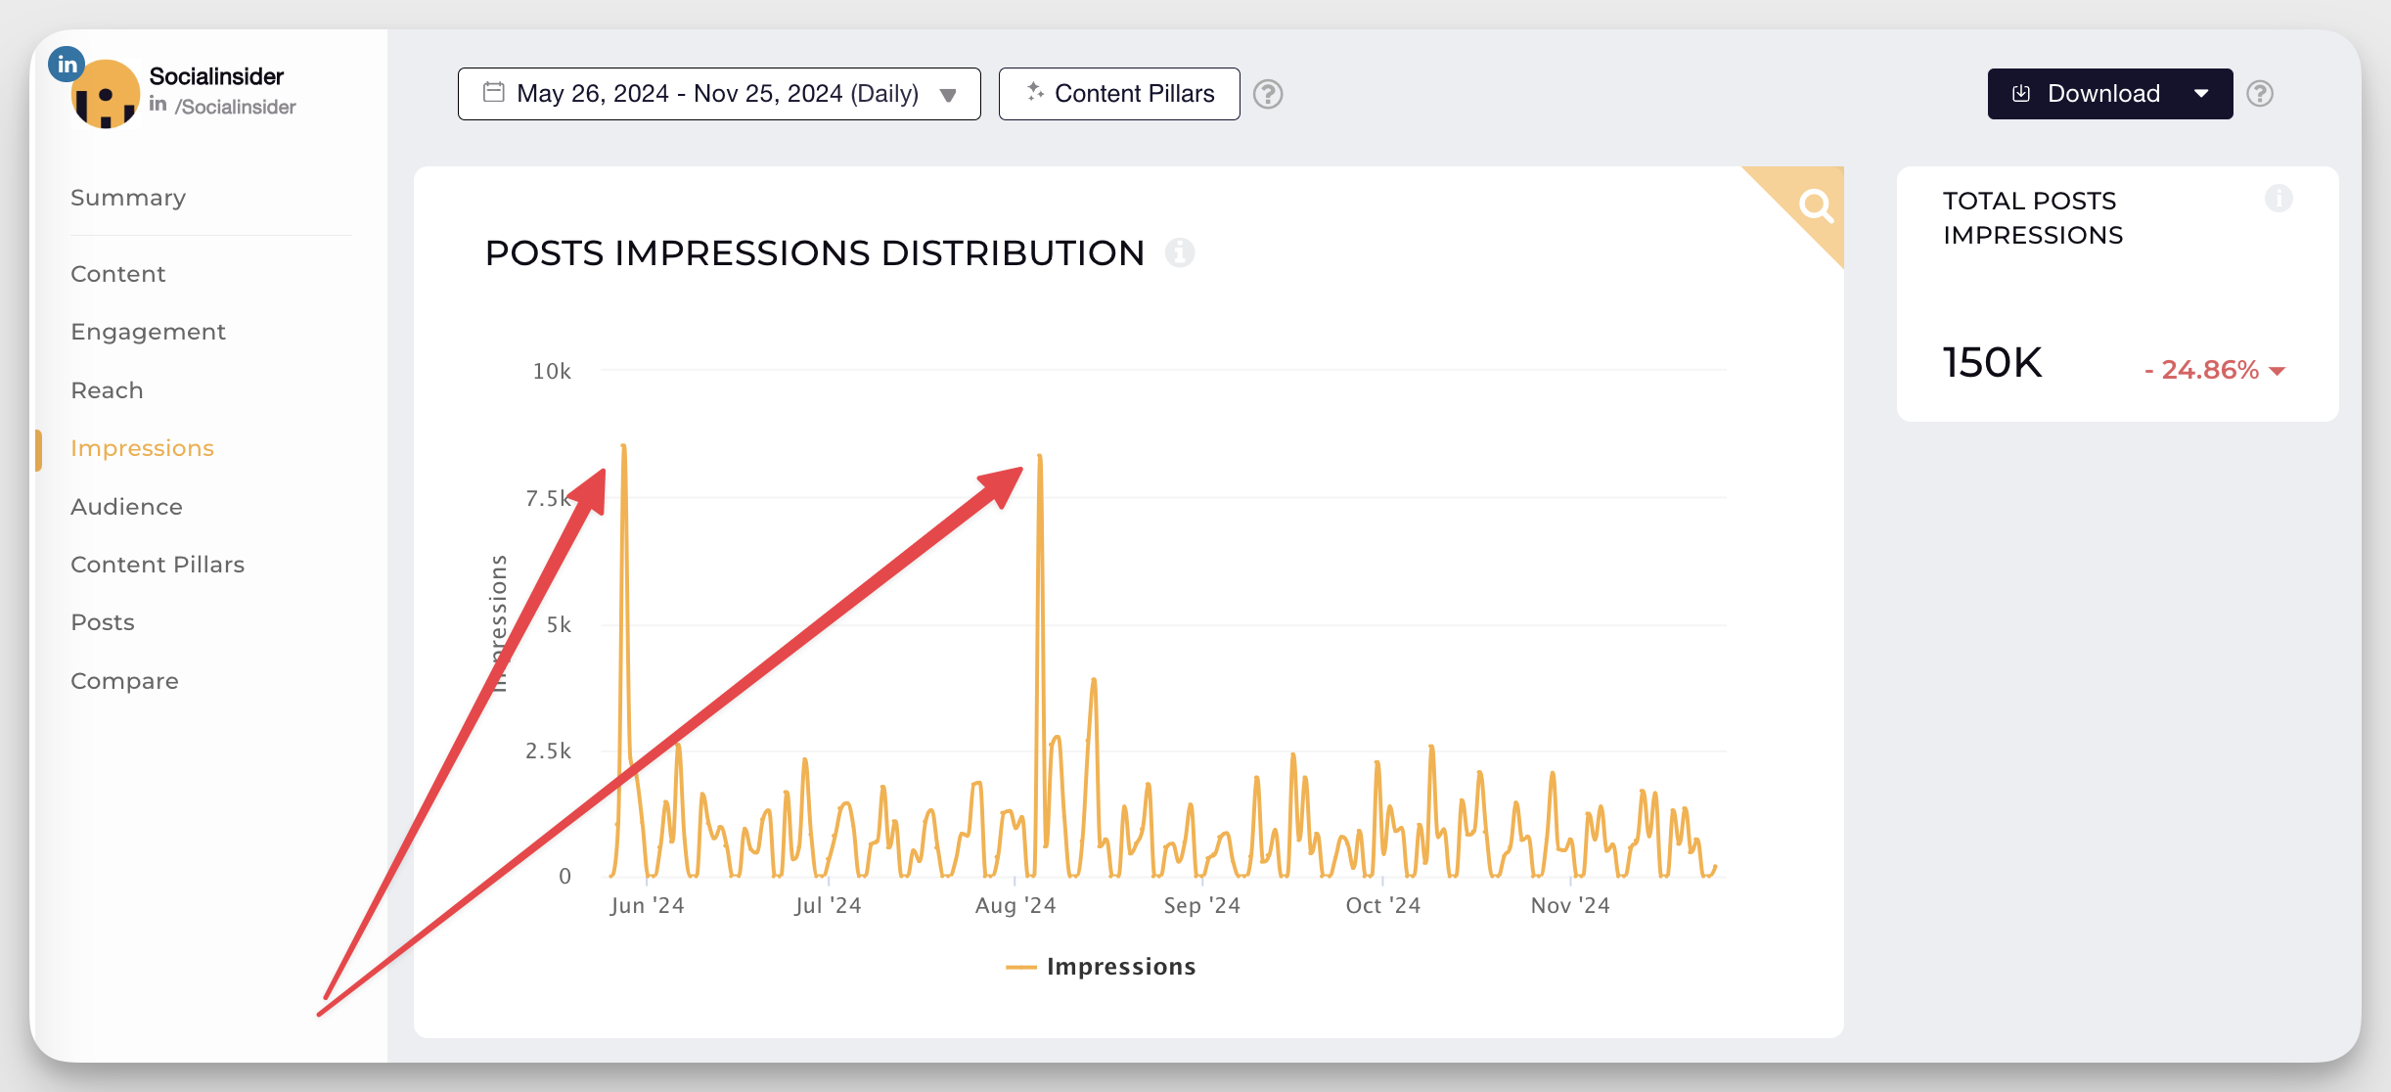Click the Total Posts Impressions heading
Viewport: 2391px width, 1092px height.
(x=2033, y=218)
